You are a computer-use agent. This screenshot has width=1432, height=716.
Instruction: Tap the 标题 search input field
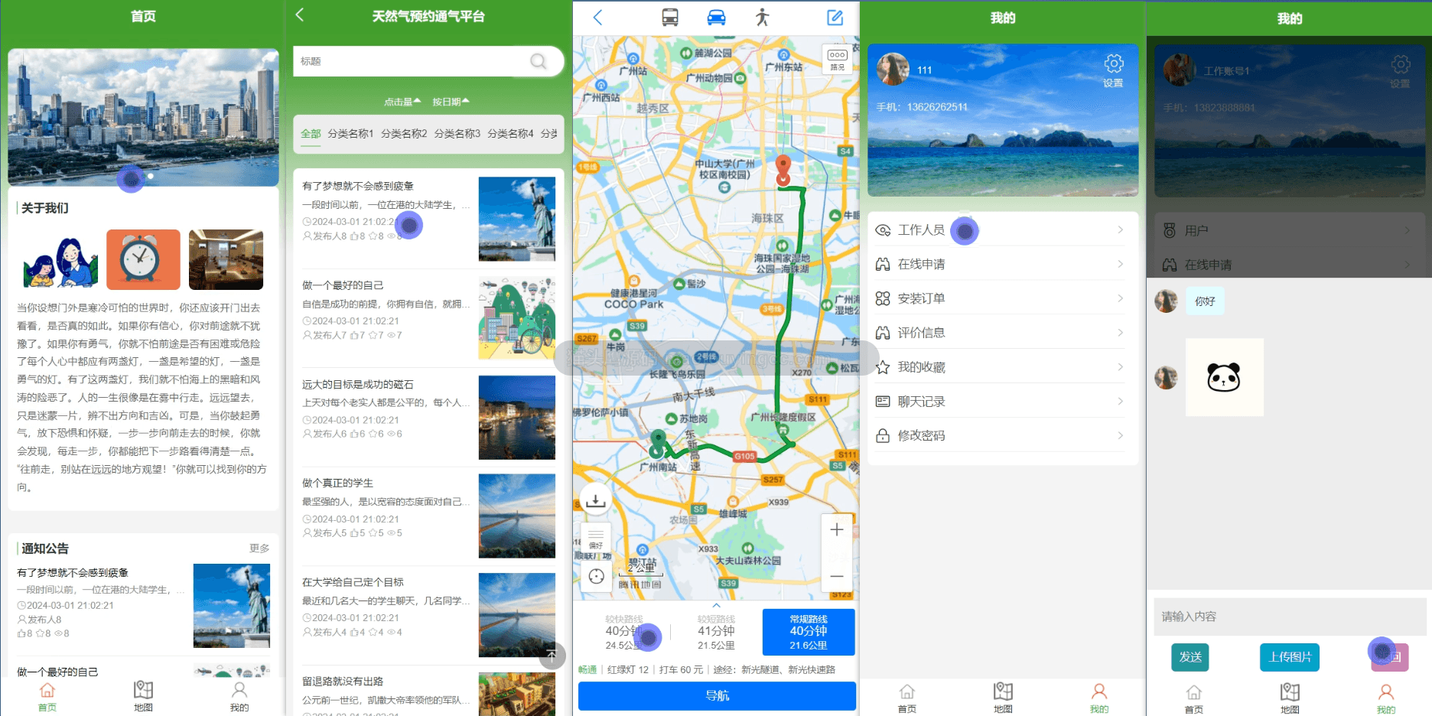413,61
